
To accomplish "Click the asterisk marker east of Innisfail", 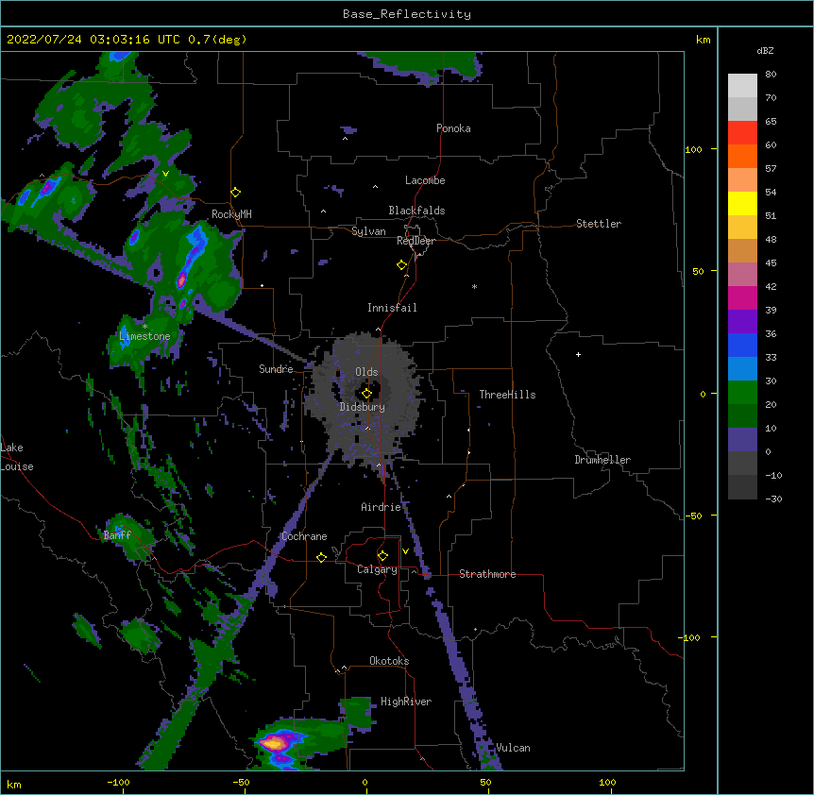I will point(474,286).
